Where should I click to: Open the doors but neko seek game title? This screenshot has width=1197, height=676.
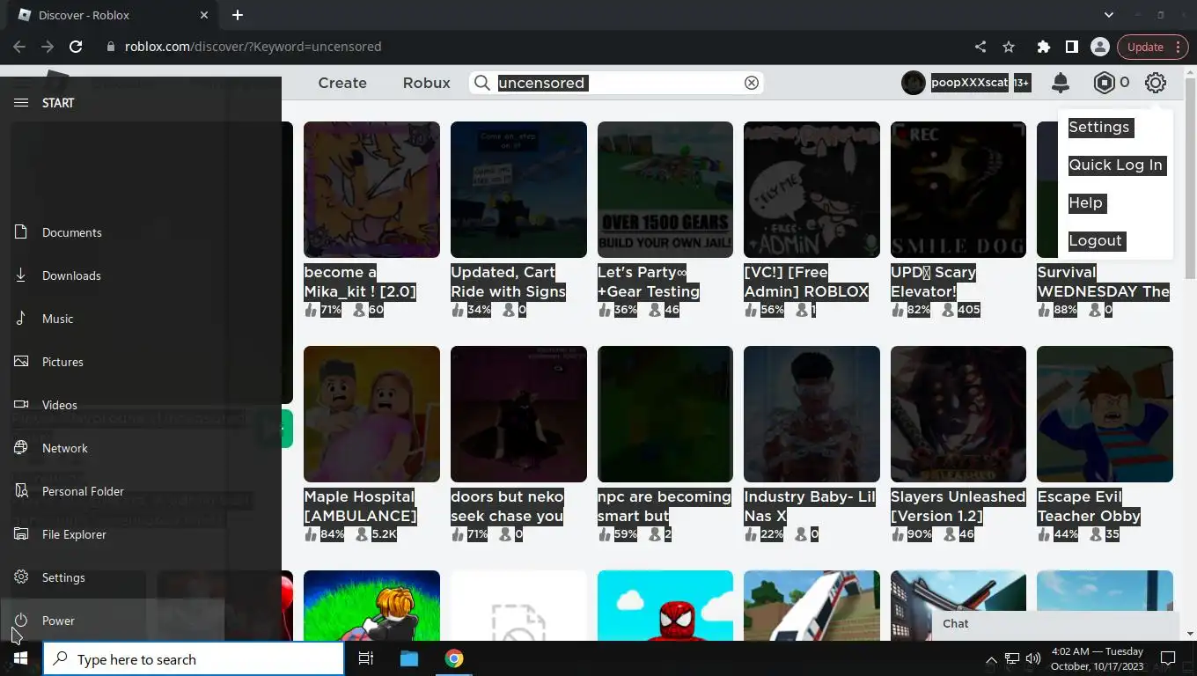[x=507, y=506]
